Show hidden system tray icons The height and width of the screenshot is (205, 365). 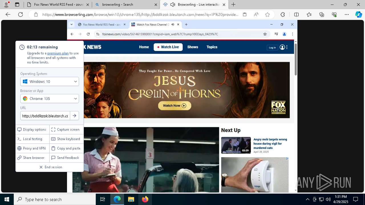307,199
